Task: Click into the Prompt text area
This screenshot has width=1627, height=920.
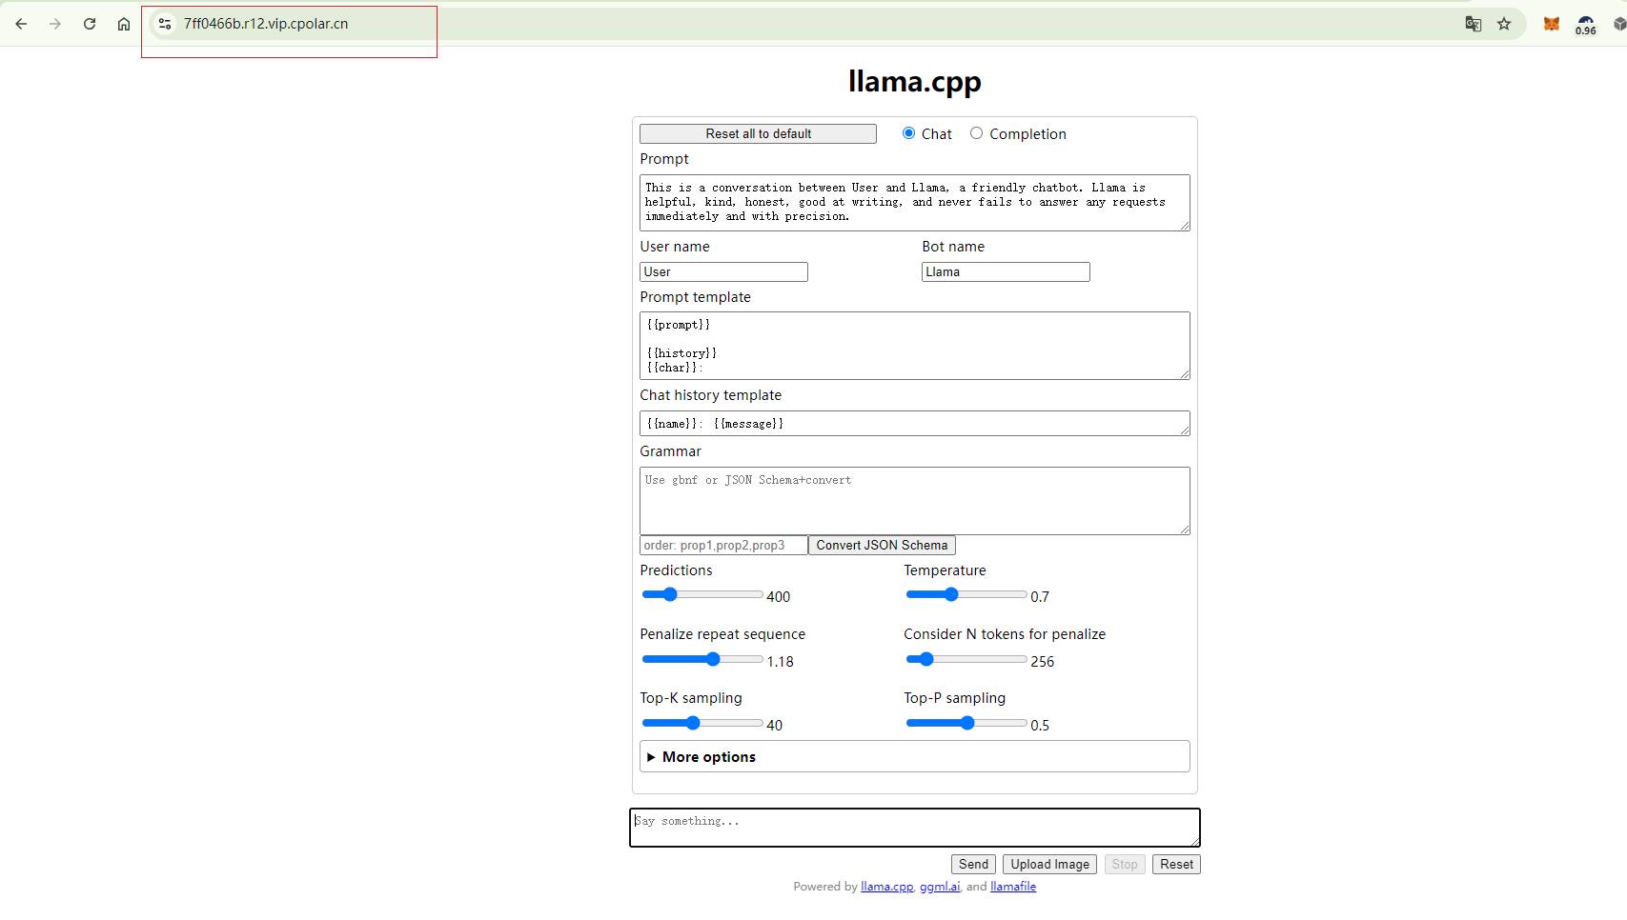Action: tap(914, 203)
